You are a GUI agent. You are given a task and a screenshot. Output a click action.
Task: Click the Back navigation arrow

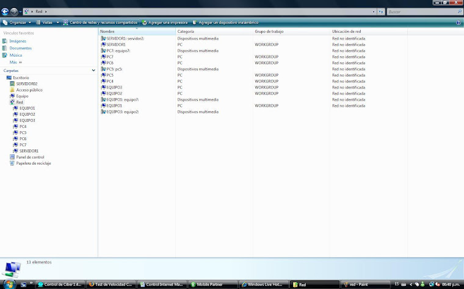click(5, 12)
